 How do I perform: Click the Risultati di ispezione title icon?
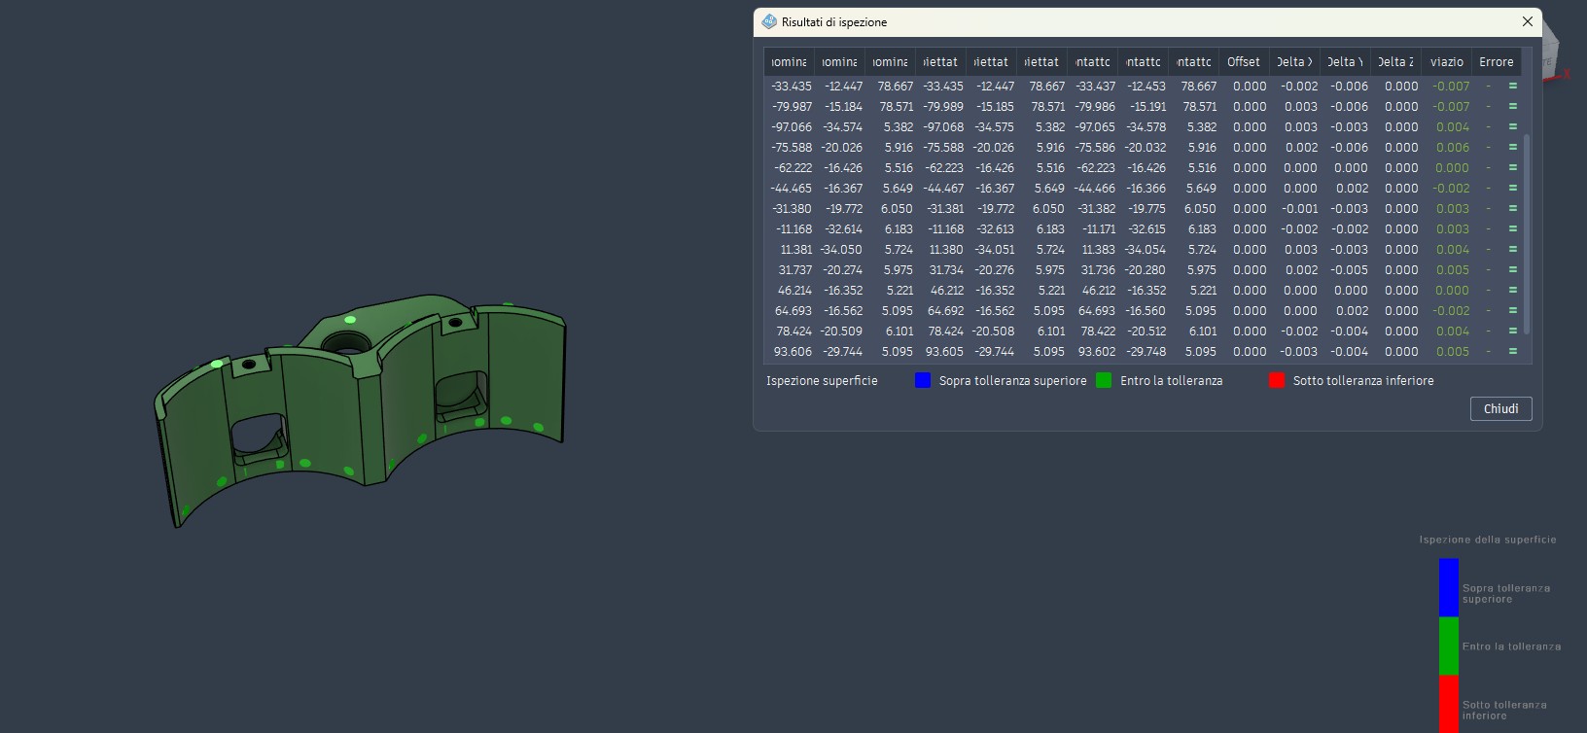coord(769,21)
